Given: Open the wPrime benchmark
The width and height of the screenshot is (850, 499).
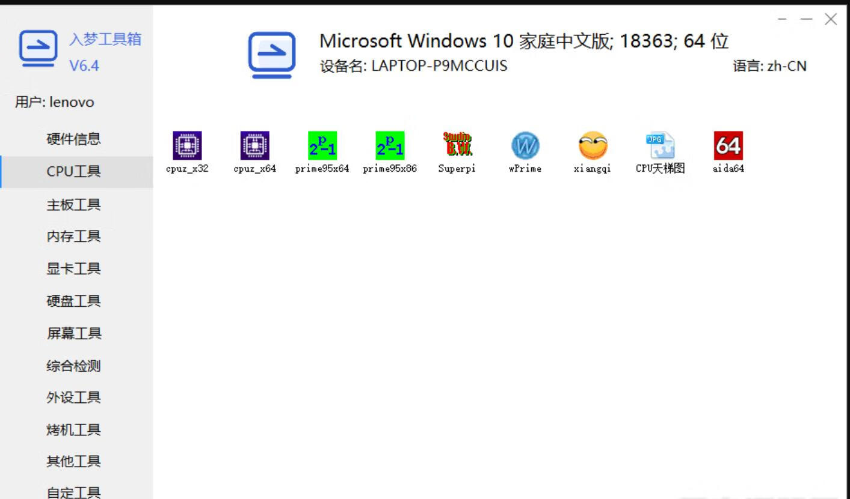Looking at the screenshot, I should coord(525,153).
